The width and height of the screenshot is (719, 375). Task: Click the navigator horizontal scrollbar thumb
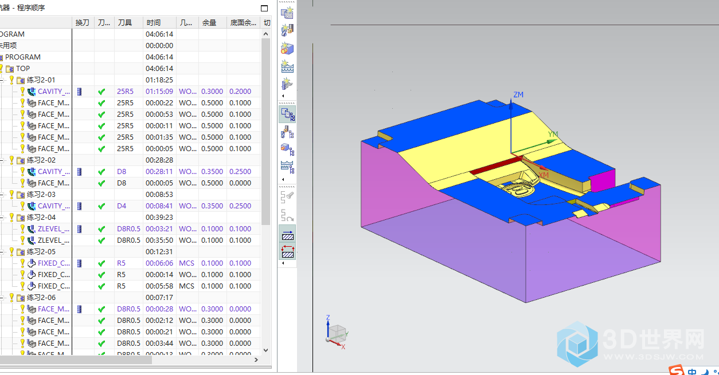pos(76,360)
